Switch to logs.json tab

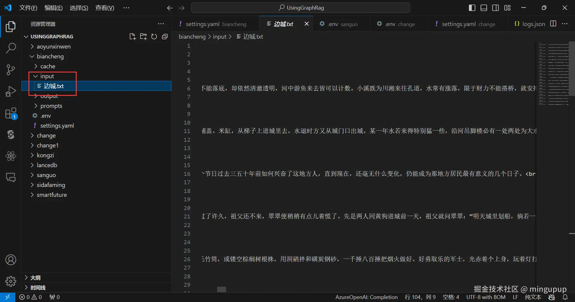pyautogui.click(x=529, y=24)
